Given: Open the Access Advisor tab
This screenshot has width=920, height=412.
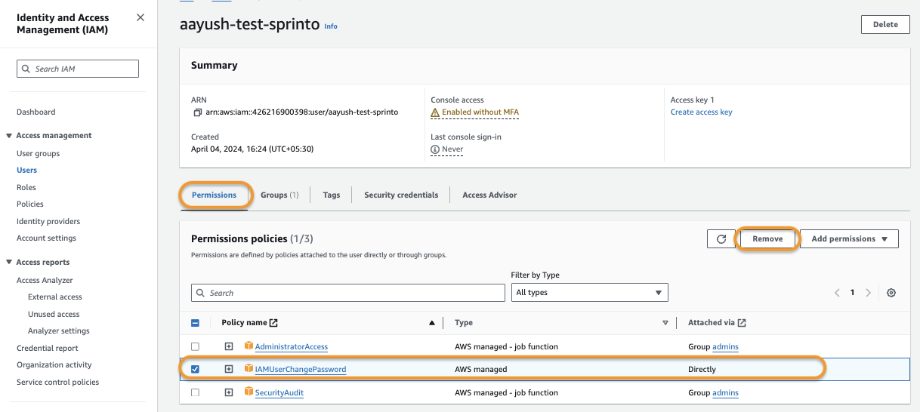Looking at the screenshot, I should click(489, 195).
